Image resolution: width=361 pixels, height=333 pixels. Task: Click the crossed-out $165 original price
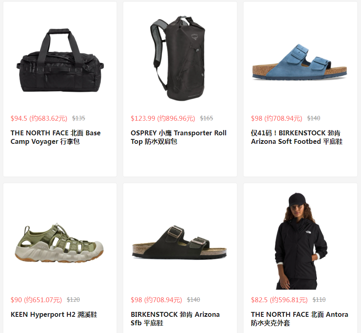207,118
